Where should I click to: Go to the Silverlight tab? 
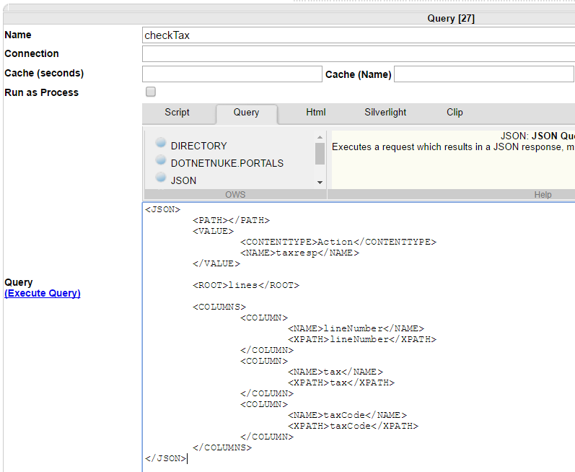(x=385, y=113)
